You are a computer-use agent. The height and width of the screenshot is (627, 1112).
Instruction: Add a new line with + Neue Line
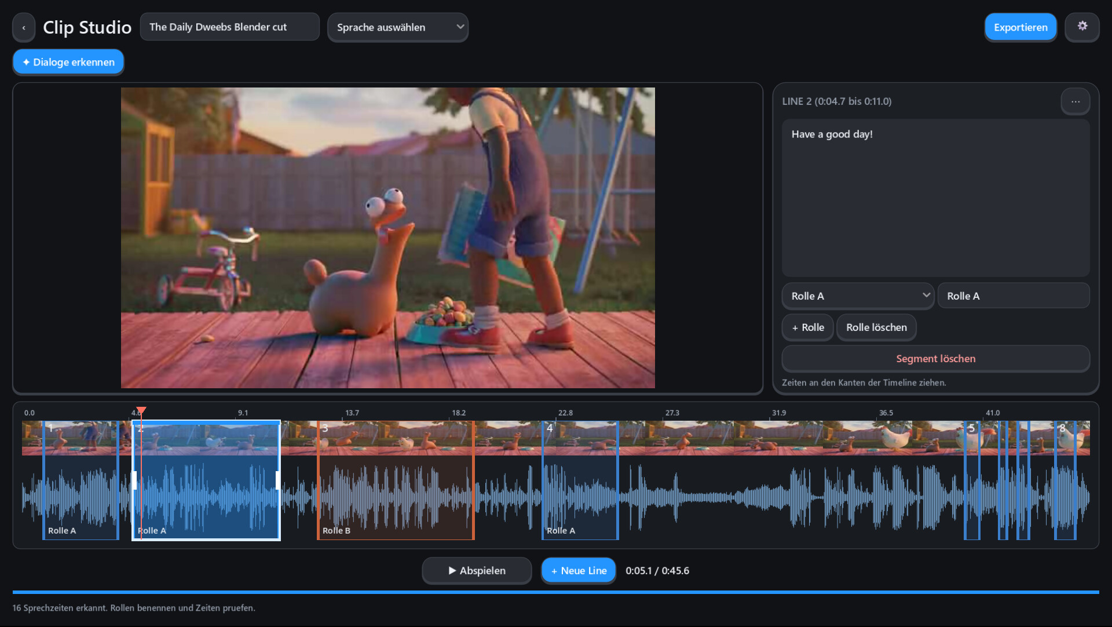579,571
